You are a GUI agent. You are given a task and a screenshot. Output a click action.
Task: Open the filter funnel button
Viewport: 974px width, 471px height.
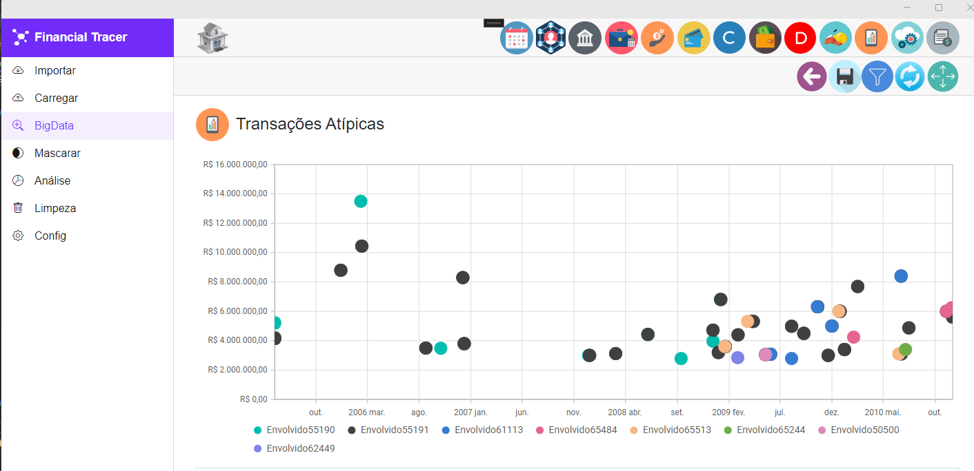coord(877,76)
